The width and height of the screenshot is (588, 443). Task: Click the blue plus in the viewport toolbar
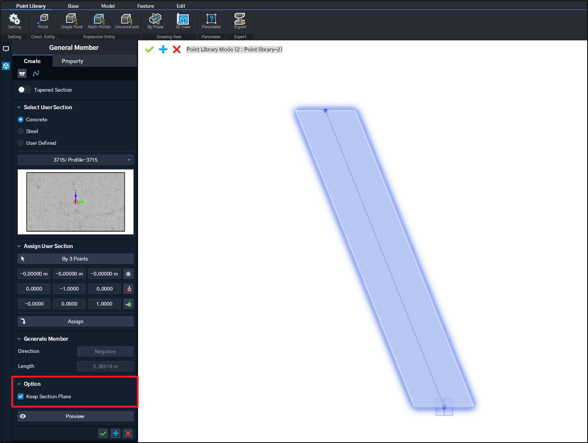pos(163,49)
